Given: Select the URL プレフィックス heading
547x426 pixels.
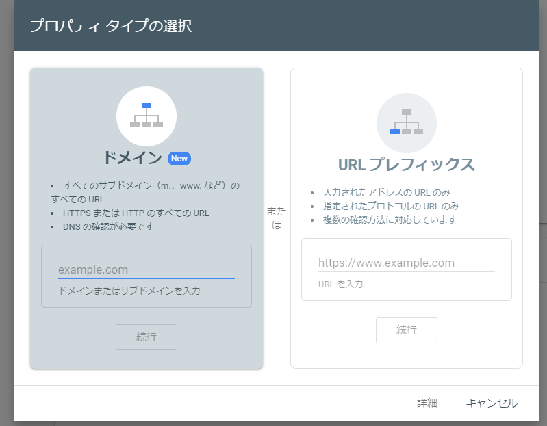Looking at the screenshot, I should [407, 165].
